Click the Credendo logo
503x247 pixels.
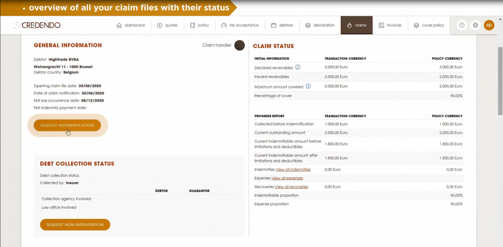pyautogui.click(x=37, y=25)
